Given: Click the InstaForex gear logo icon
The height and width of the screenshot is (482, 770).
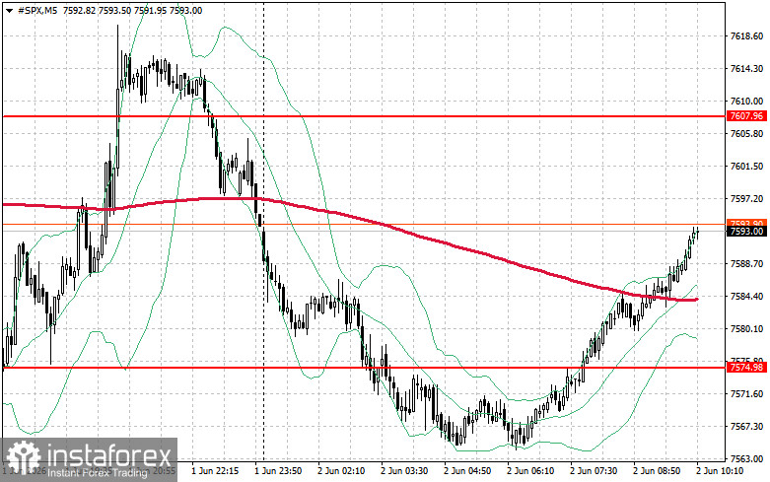Looking at the screenshot, I should coord(22,457).
